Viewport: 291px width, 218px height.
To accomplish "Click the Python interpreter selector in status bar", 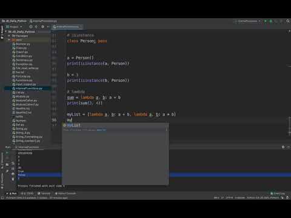I will click(x=263, y=197).
